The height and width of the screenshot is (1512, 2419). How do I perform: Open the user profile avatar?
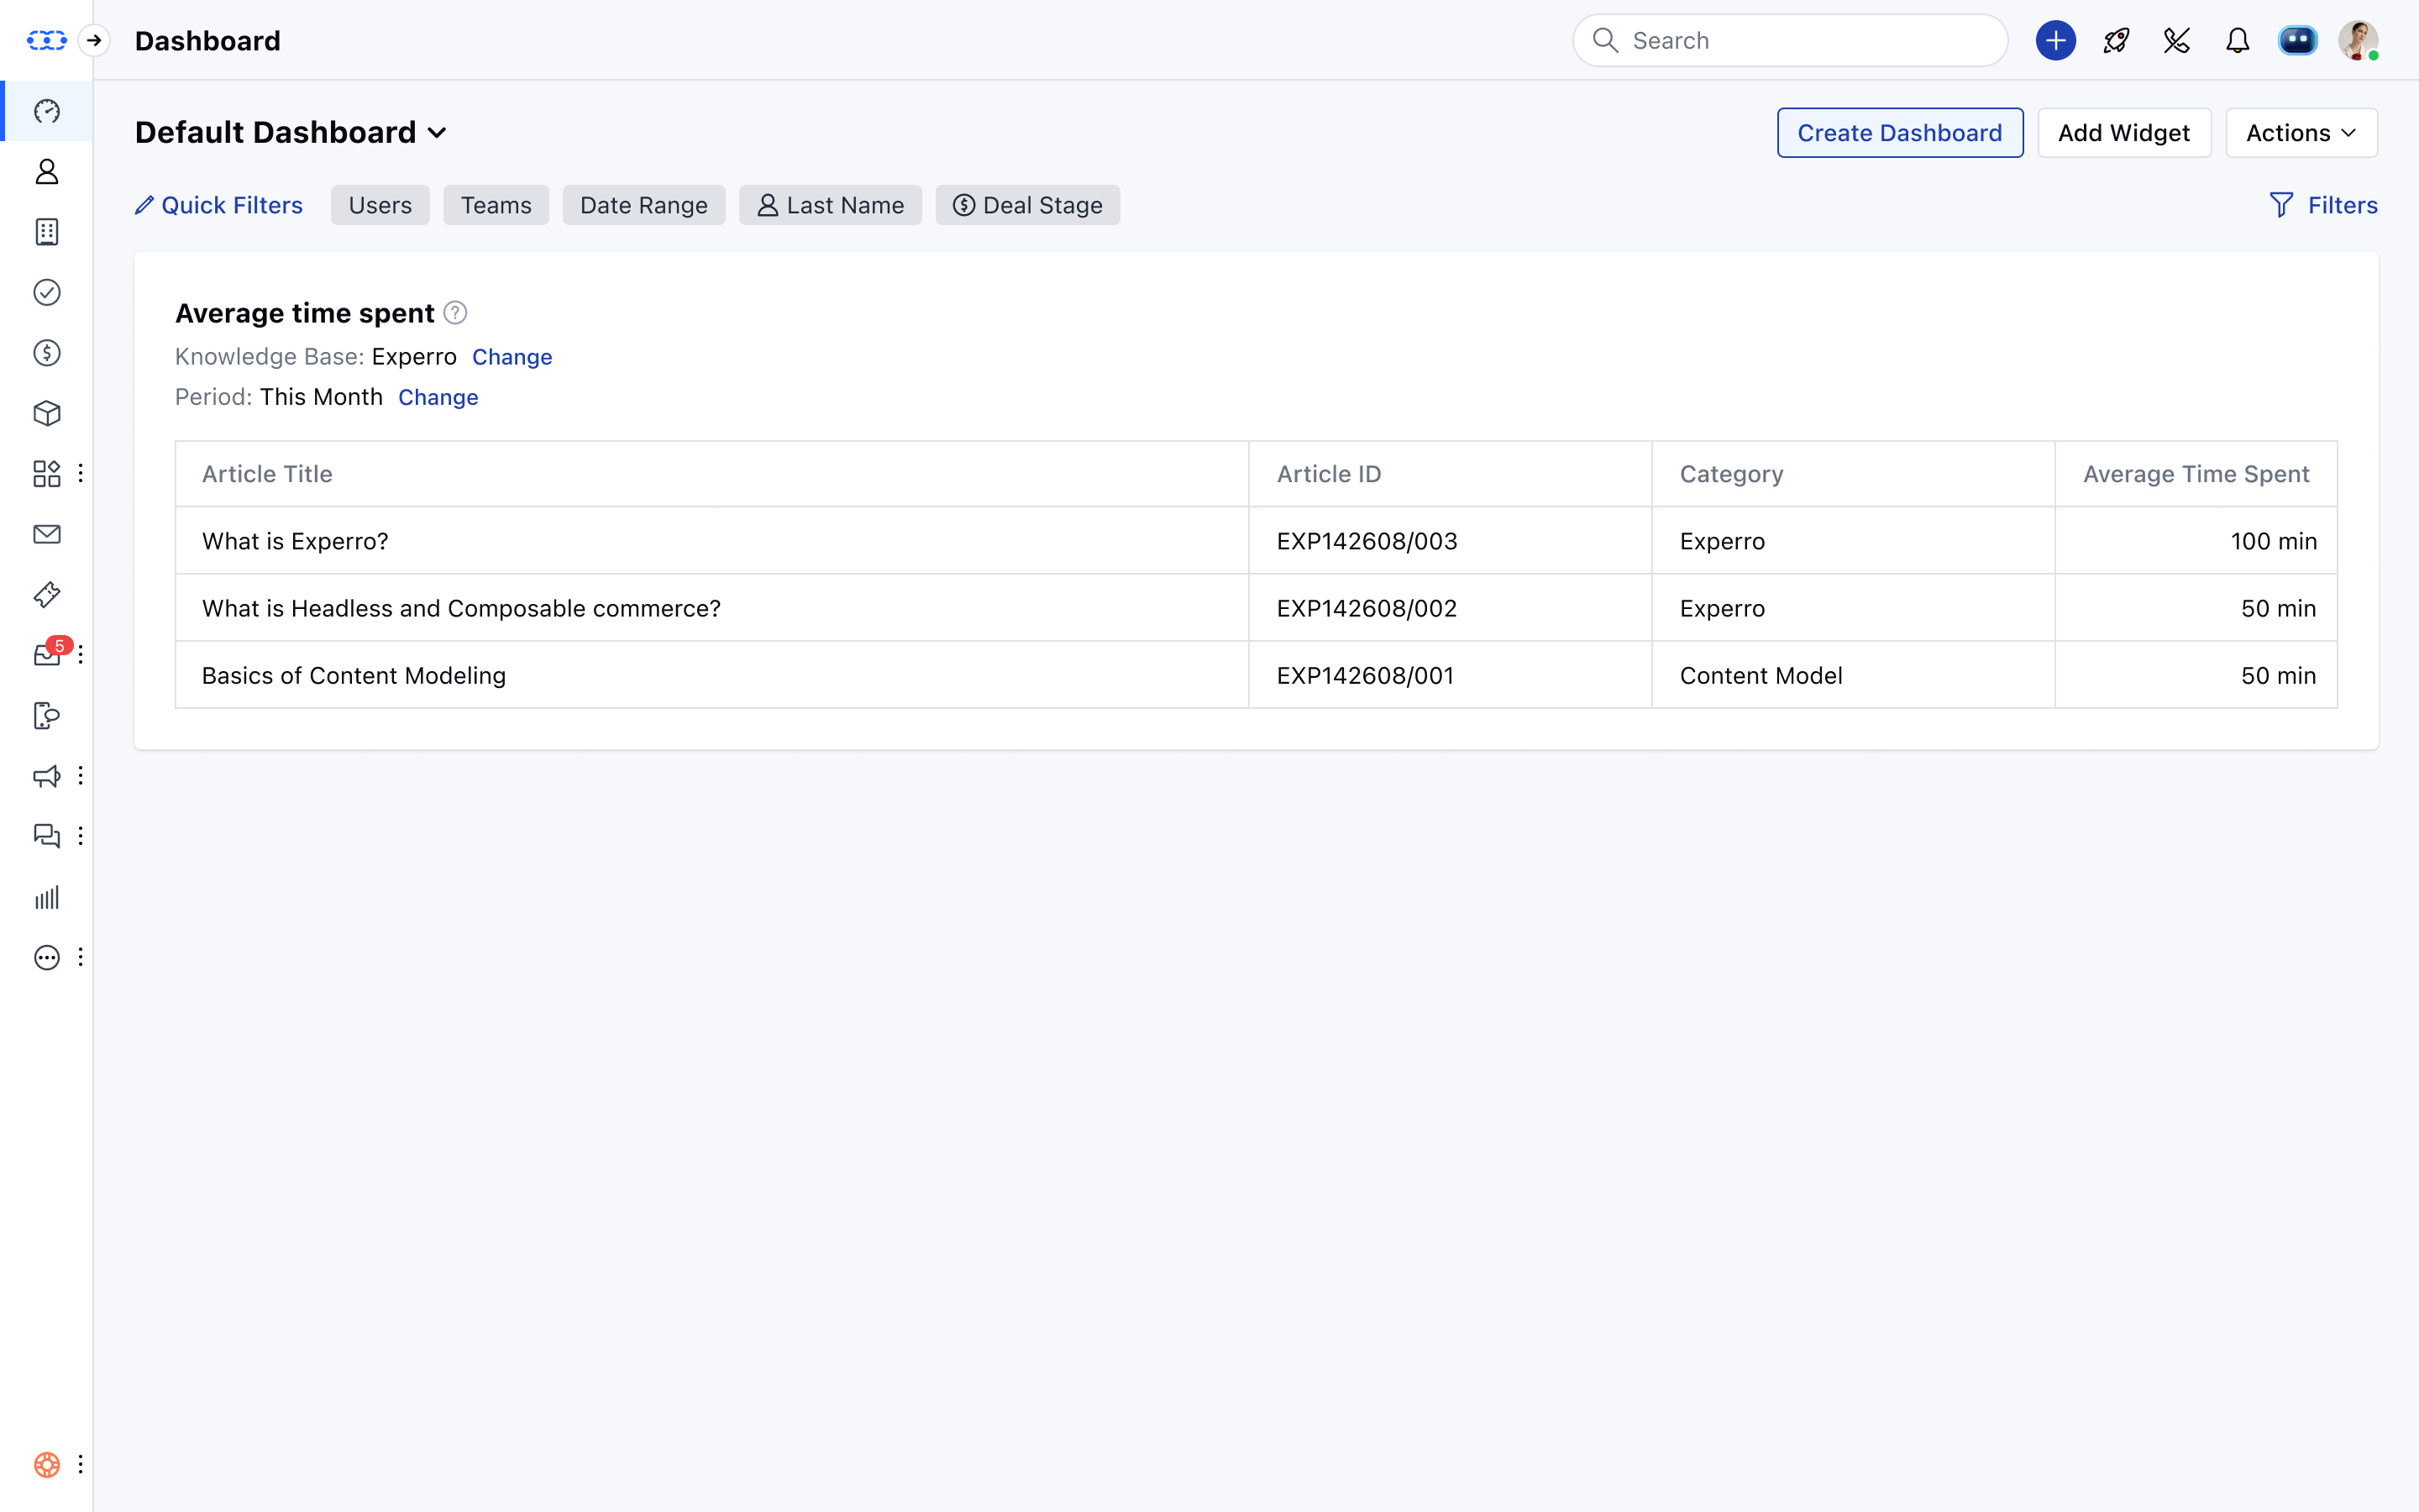coord(2358,40)
